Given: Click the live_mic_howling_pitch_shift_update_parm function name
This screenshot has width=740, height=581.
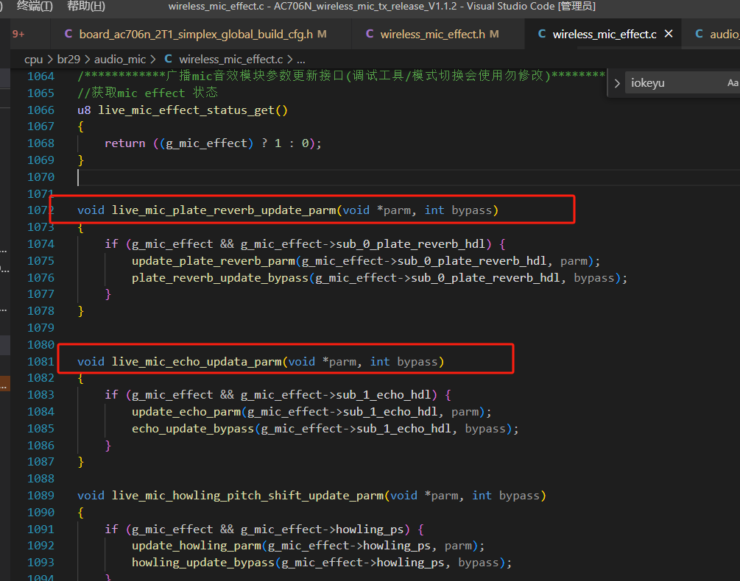Looking at the screenshot, I should coord(247,496).
